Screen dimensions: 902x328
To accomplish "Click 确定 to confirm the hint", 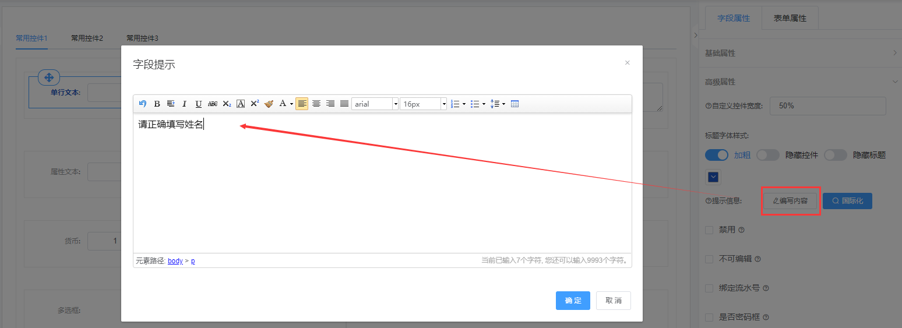I will coord(573,301).
